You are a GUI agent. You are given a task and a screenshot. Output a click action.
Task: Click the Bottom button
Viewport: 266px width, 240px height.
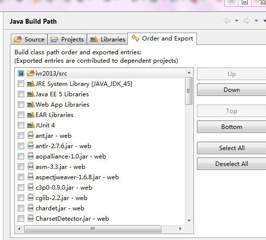pos(231,126)
